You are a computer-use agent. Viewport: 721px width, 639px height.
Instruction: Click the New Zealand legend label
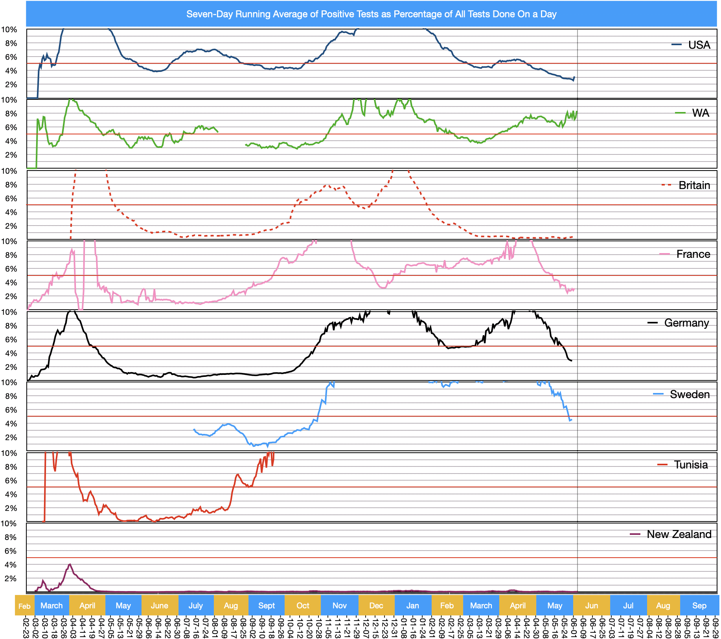point(679,534)
